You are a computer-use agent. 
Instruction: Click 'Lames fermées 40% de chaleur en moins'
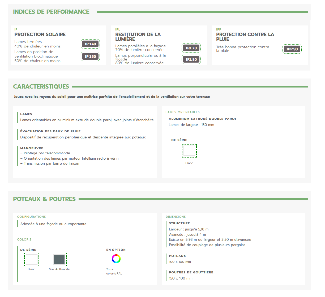click(37, 44)
